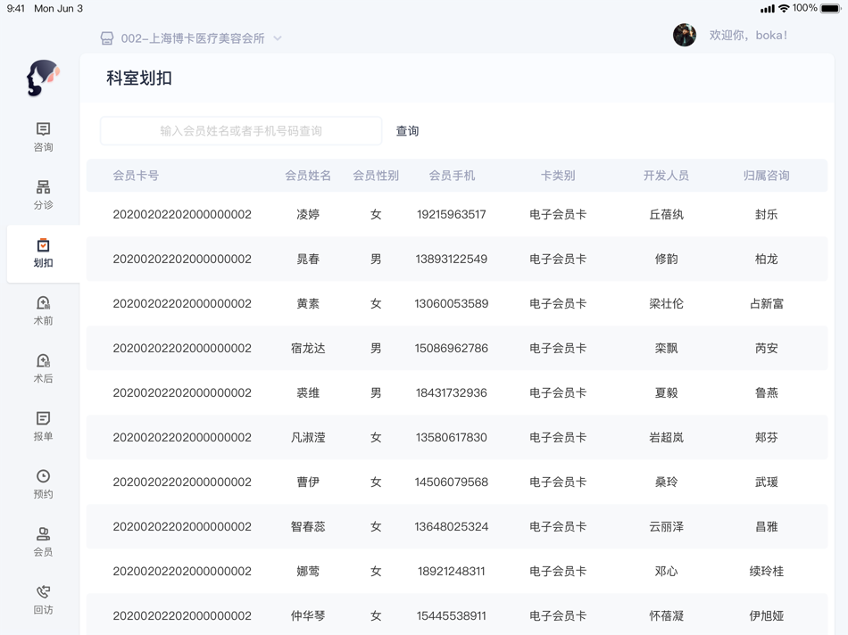
Task: Click 电子会员卡 in 凌婷's row
Action: pos(558,214)
